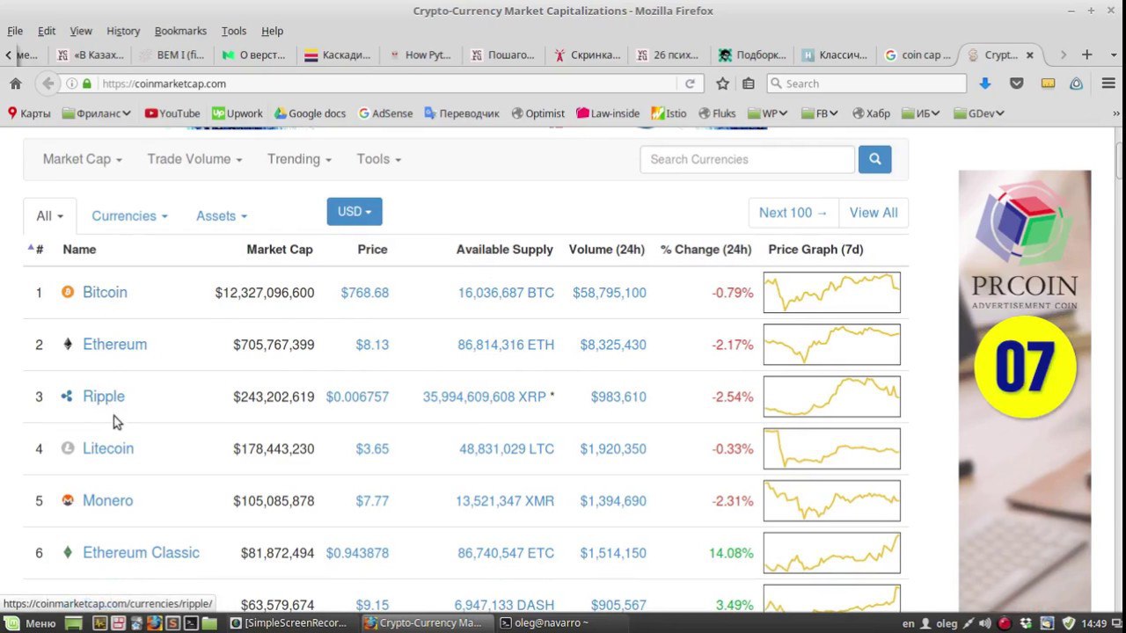The image size is (1126, 633).
Task: Close the Crypto-Currency tab
Action: pos(1029,55)
